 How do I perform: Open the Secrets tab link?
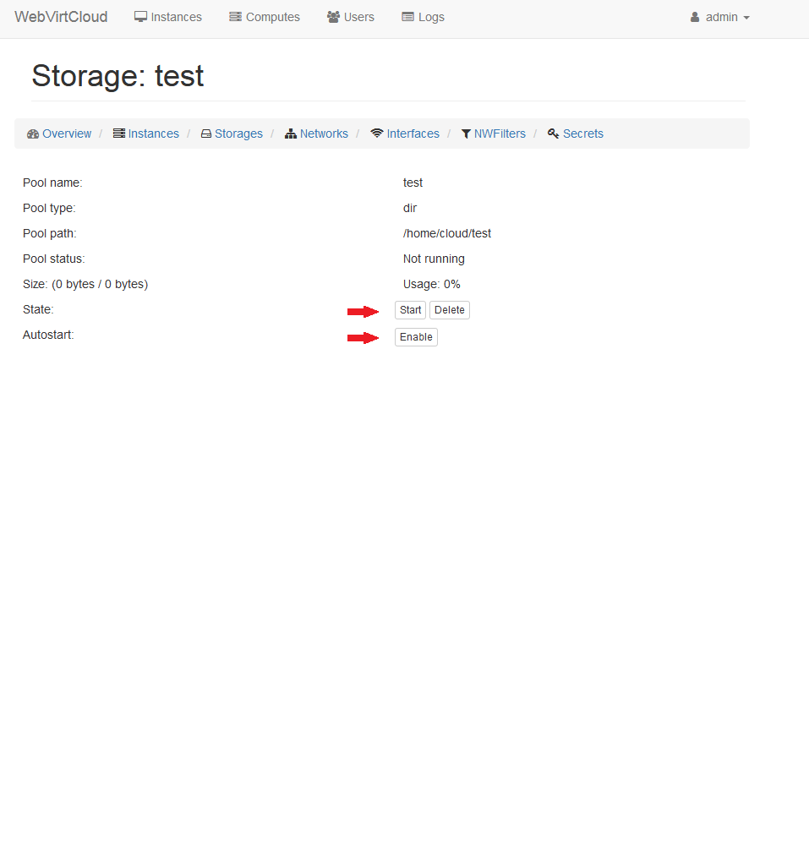[582, 134]
